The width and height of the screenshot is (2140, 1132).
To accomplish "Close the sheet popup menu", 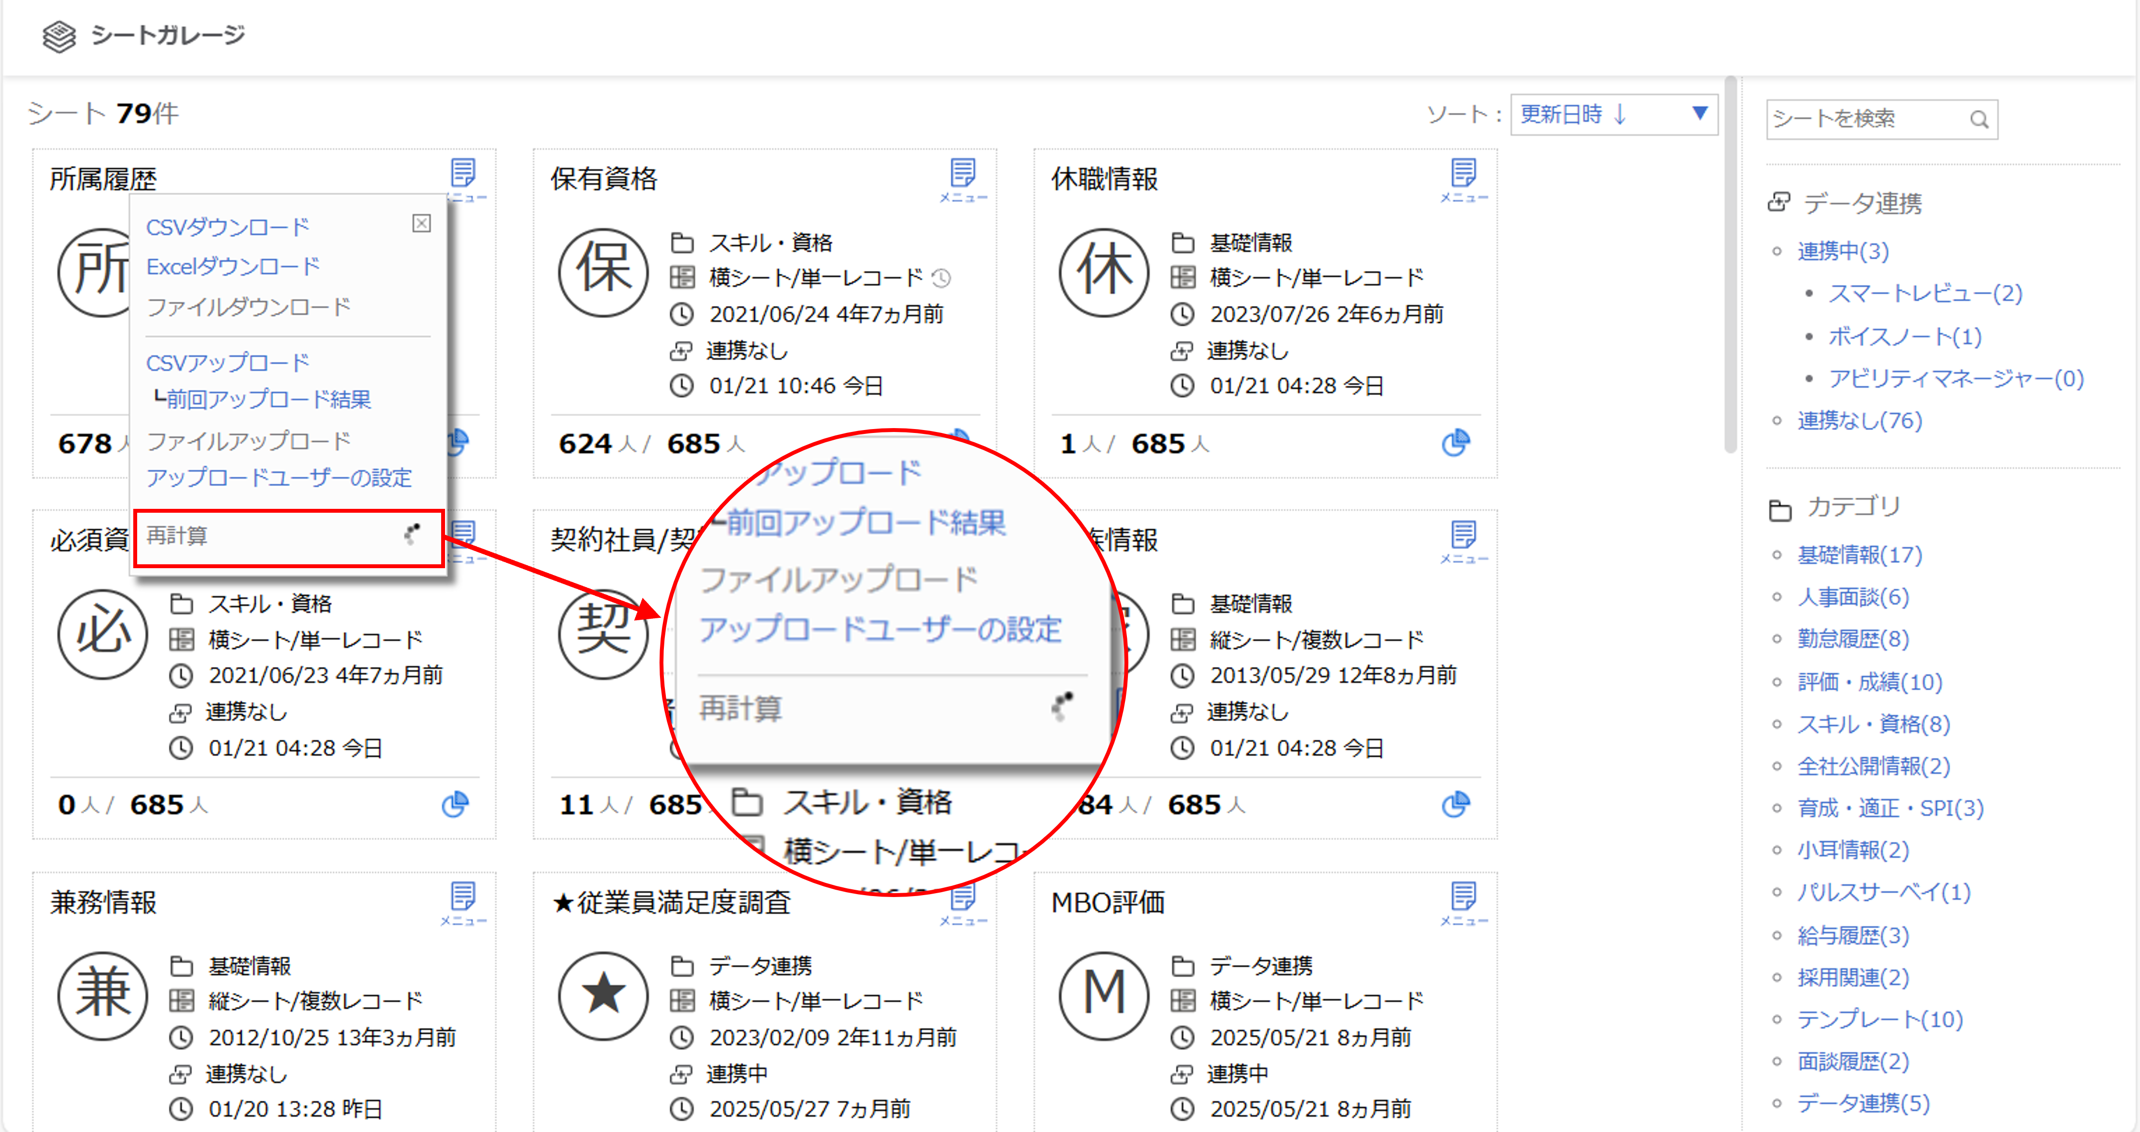I will (421, 223).
